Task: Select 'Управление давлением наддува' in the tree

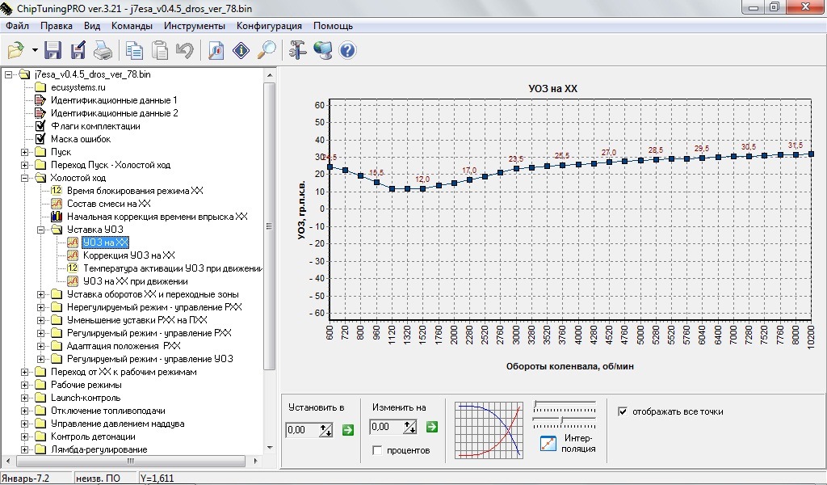Action: click(x=118, y=424)
